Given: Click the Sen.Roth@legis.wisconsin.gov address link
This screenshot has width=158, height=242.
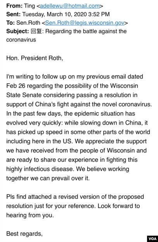Looking at the screenshot, I should point(85,23).
